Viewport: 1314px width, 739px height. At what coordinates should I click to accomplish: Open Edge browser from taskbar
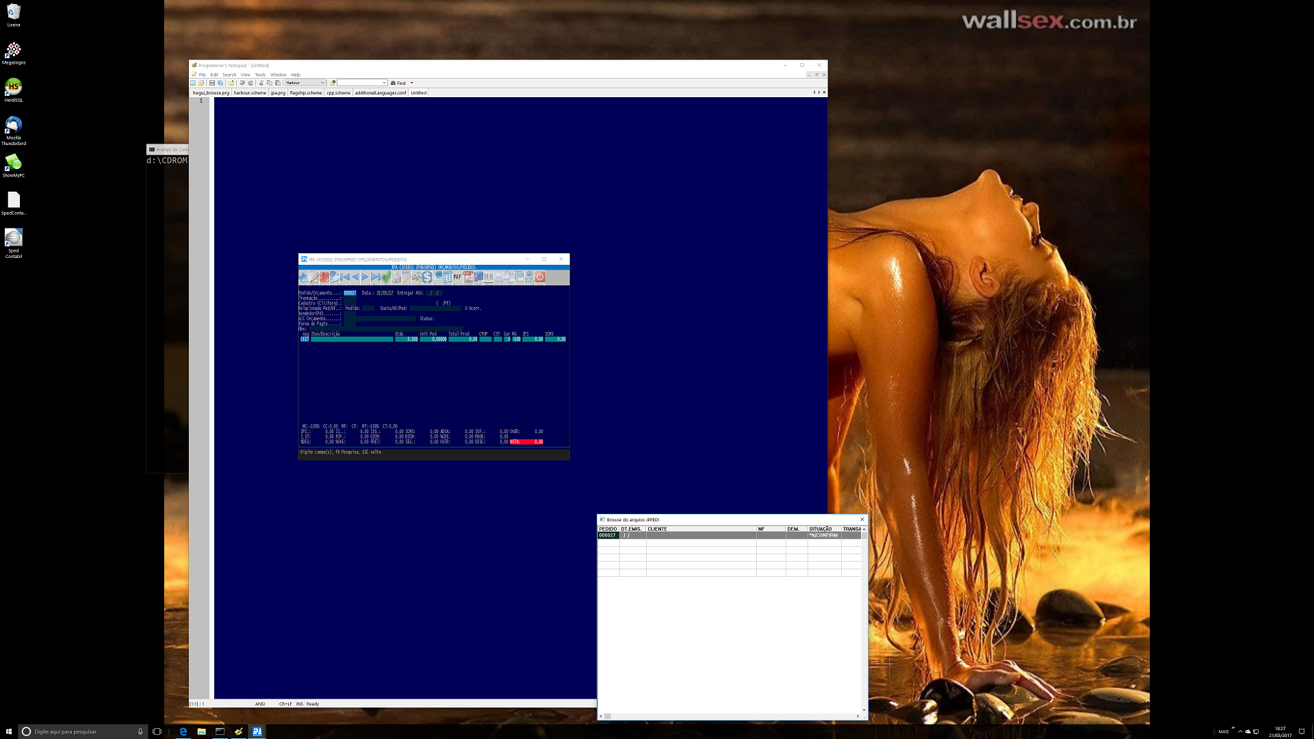(x=183, y=731)
